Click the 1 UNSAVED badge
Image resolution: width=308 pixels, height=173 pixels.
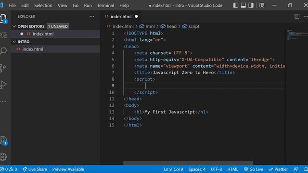click(58, 26)
